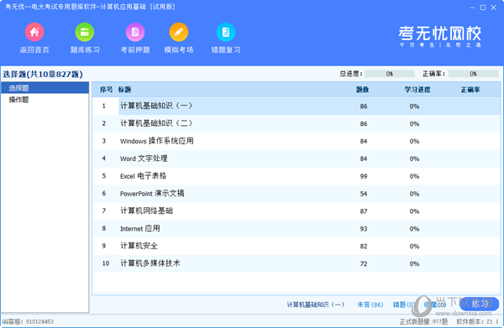Click the 未答(86) unanswered link

pyautogui.click(x=370, y=305)
